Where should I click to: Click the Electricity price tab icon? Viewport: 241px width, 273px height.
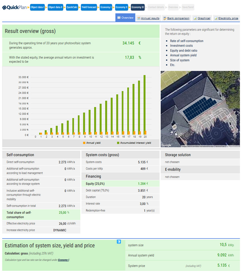(x=216, y=18)
